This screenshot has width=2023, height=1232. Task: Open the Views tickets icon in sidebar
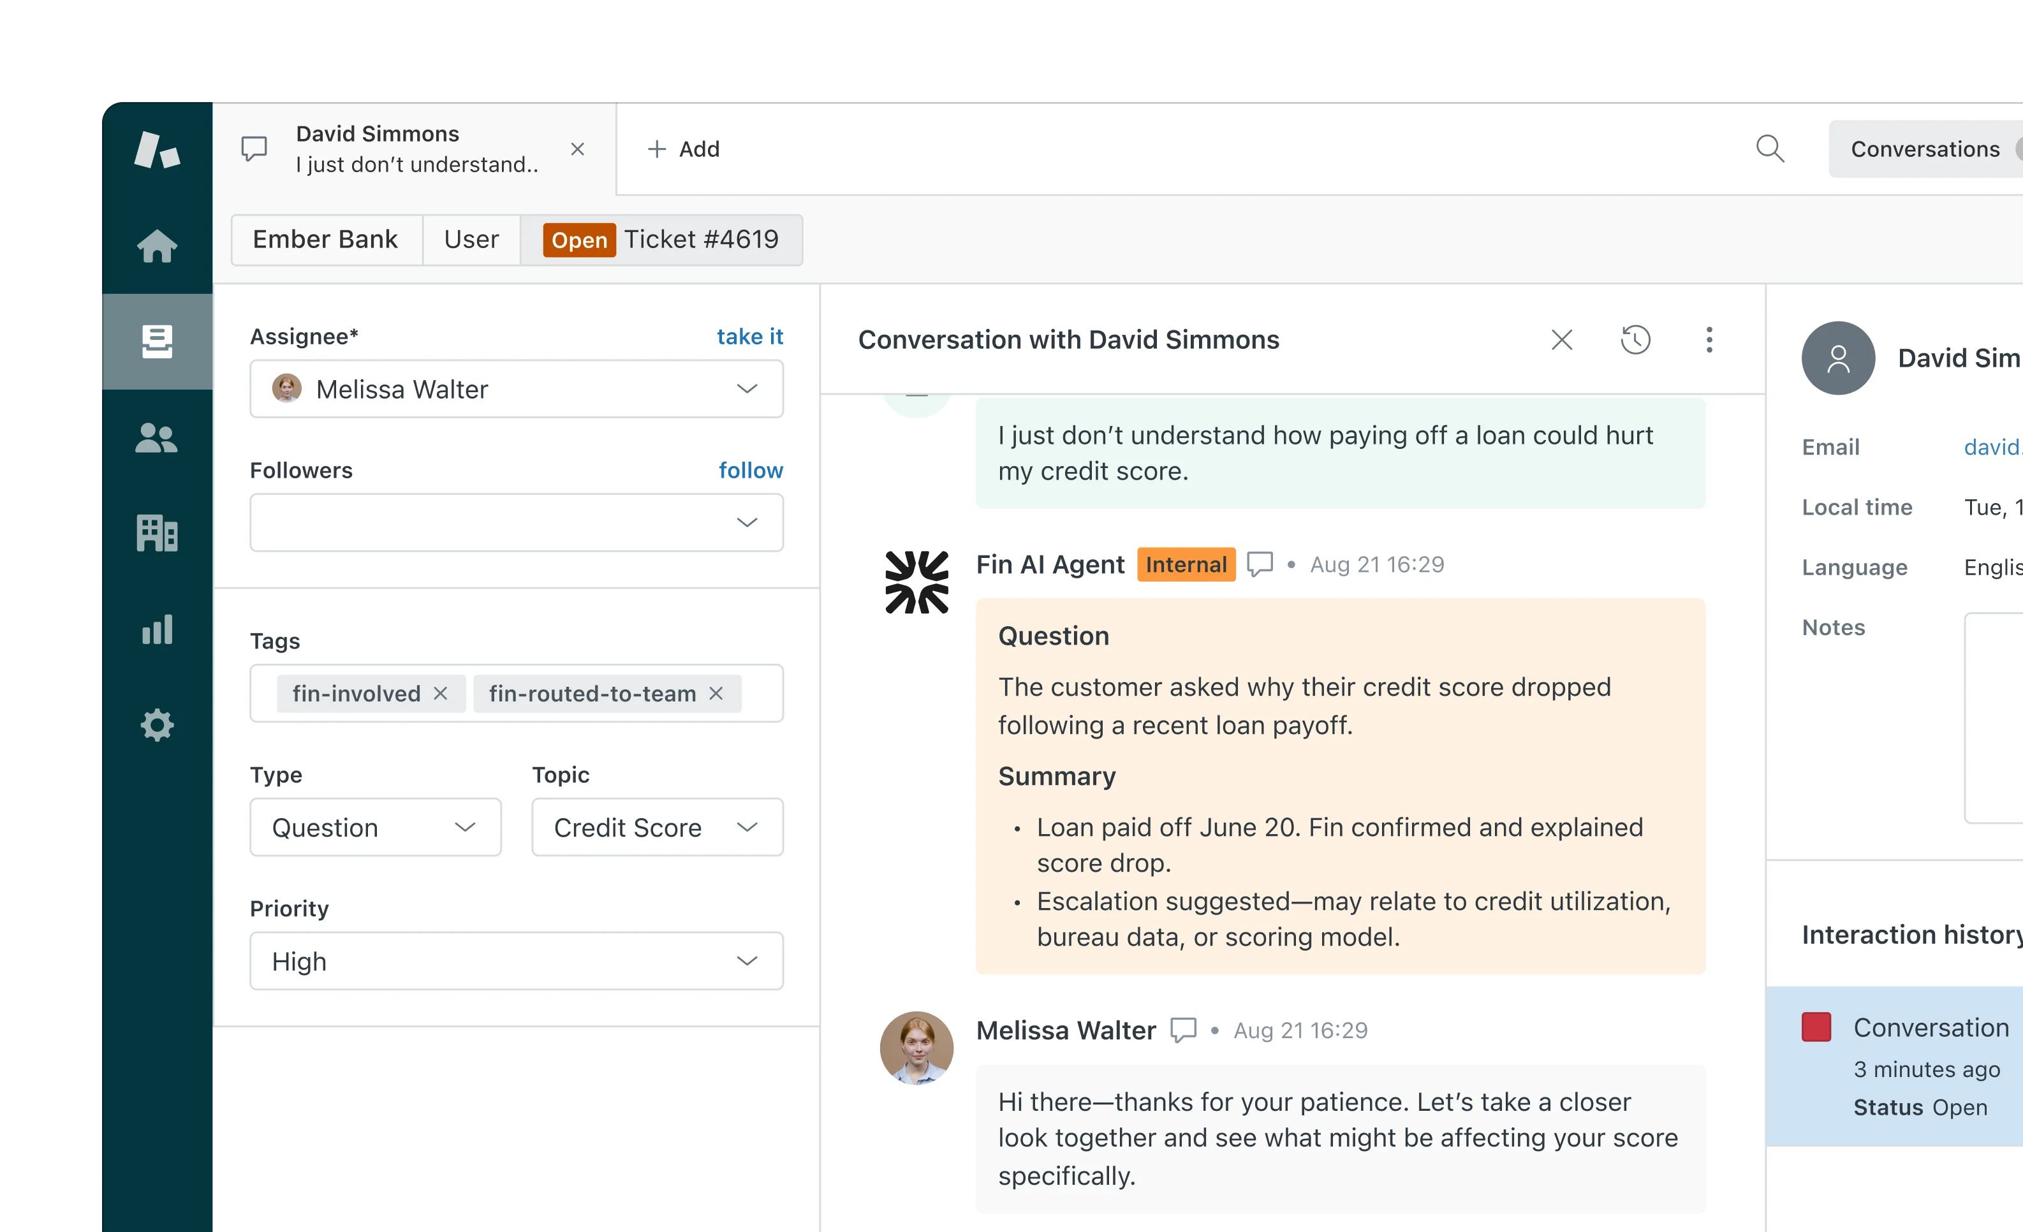tap(157, 341)
